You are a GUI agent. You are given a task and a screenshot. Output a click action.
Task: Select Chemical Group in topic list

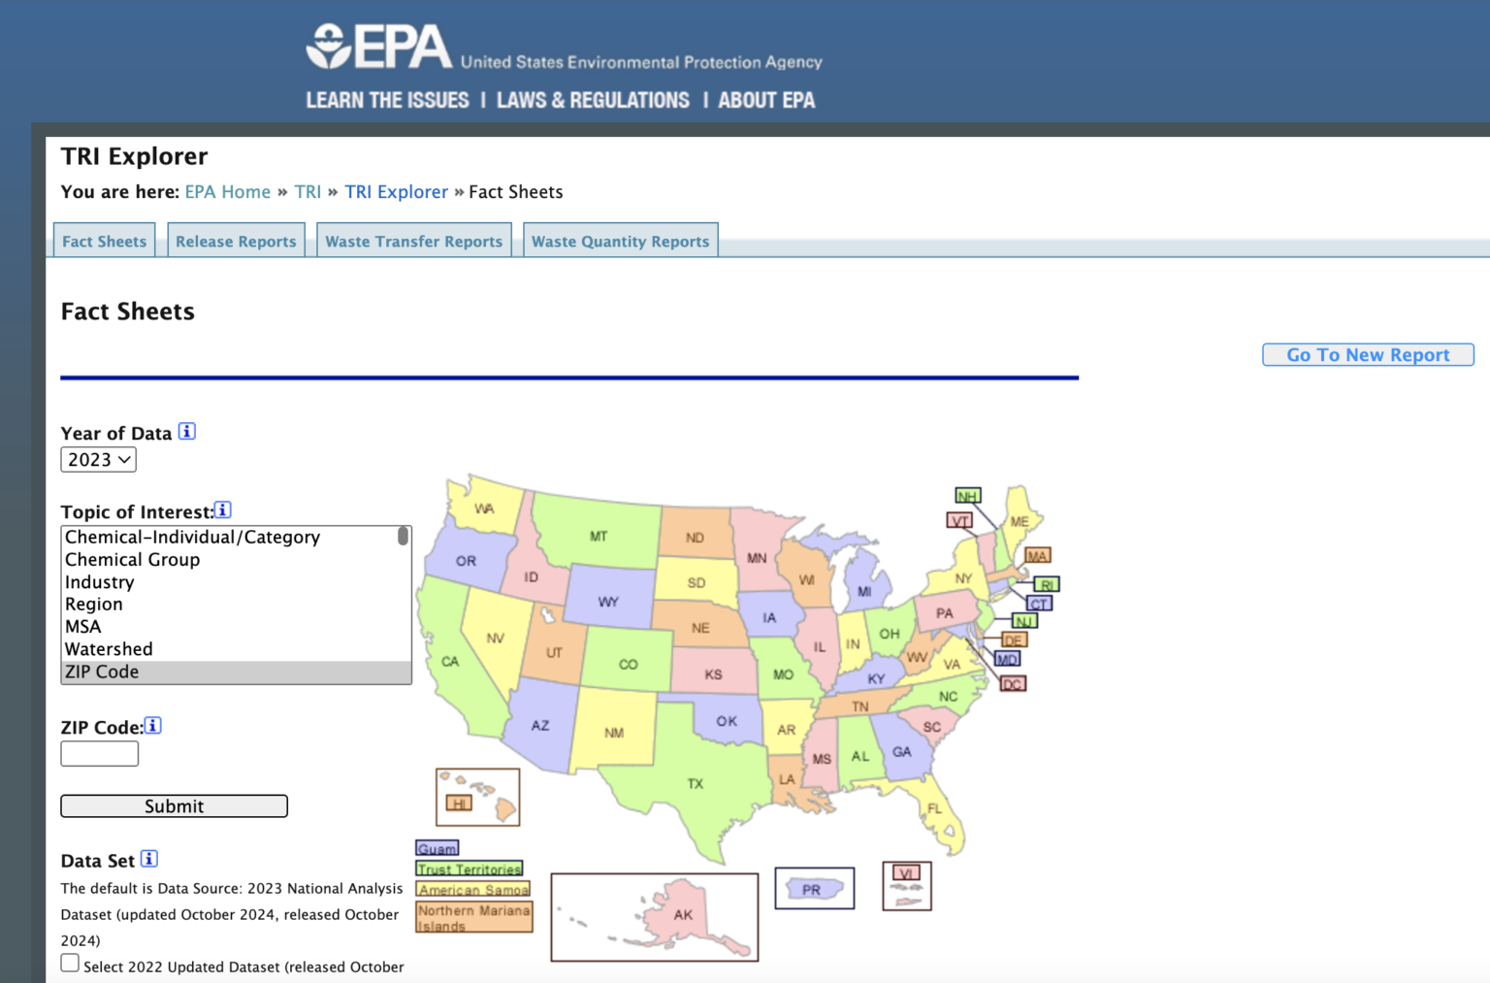click(229, 560)
